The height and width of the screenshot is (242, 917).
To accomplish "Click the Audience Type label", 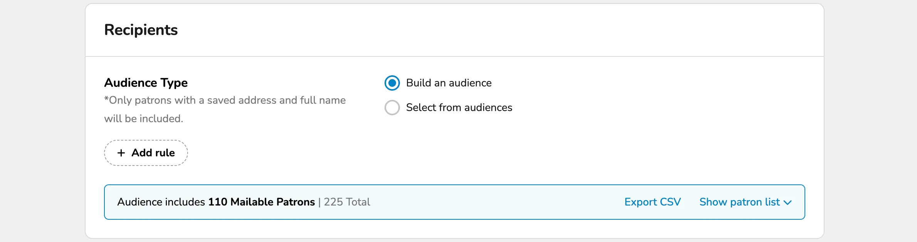I will [146, 83].
